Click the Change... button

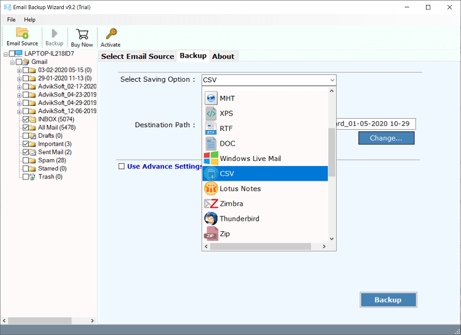(386, 138)
